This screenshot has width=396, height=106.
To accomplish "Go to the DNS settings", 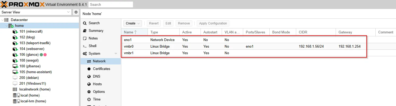I will (x=96, y=77).
